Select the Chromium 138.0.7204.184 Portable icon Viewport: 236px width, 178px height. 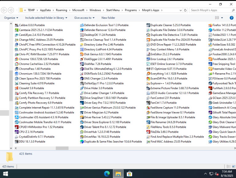tap(17, 74)
